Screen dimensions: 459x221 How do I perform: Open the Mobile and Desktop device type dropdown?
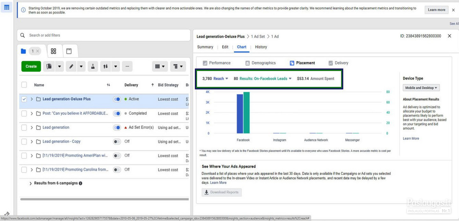pyautogui.click(x=421, y=88)
